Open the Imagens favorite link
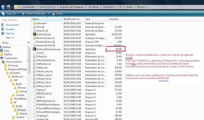Screen dimensions: 204x120 pyautogui.click(x=10, y=29)
